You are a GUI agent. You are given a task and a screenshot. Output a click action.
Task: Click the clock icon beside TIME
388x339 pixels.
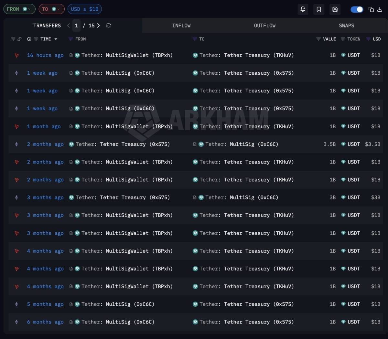29,39
